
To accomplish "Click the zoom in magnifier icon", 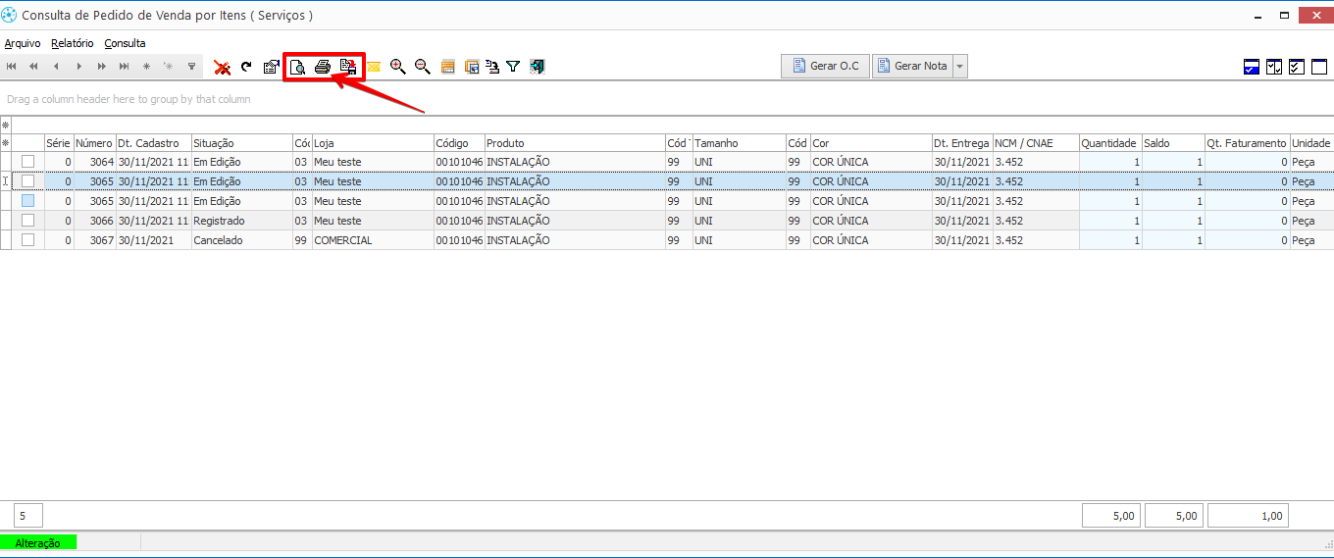I will pos(397,67).
